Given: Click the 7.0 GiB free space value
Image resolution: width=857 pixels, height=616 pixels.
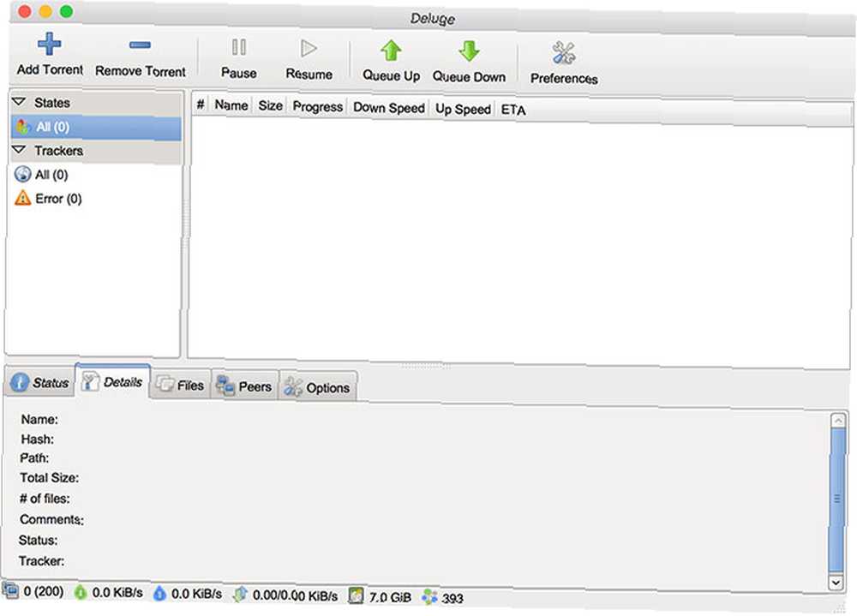Looking at the screenshot, I should [x=390, y=597].
